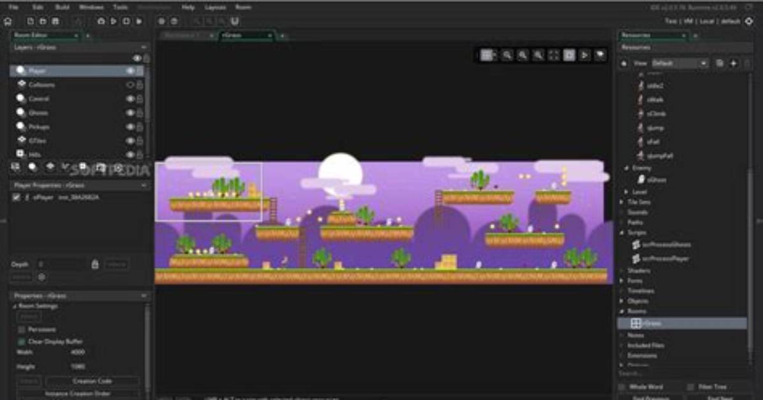763x400 pixels.
Task: Open the Room menu
Action: click(x=243, y=7)
